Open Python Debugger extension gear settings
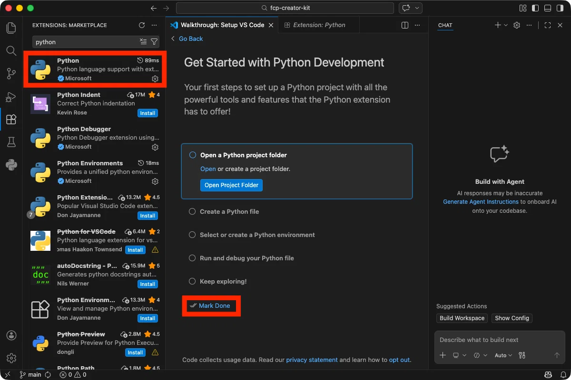The height and width of the screenshot is (380, 571). tap(155, 147)
